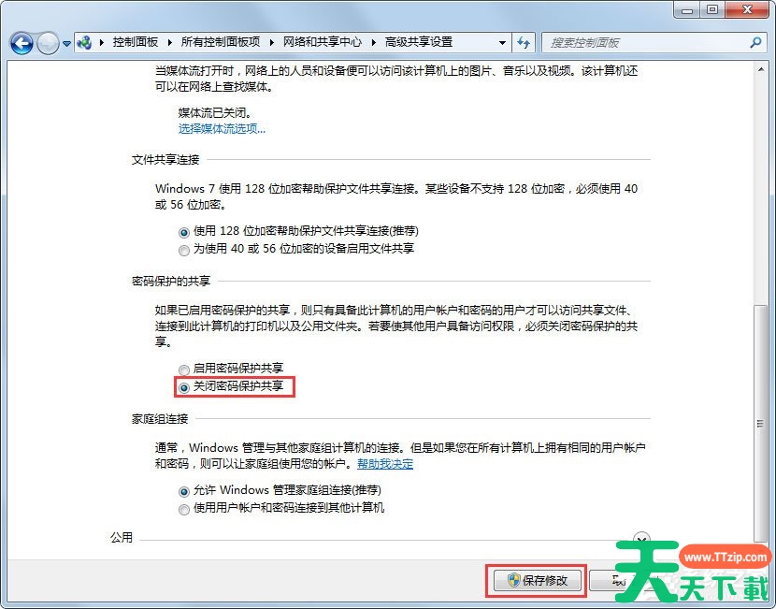Open the address bar history dropdown

502,43
